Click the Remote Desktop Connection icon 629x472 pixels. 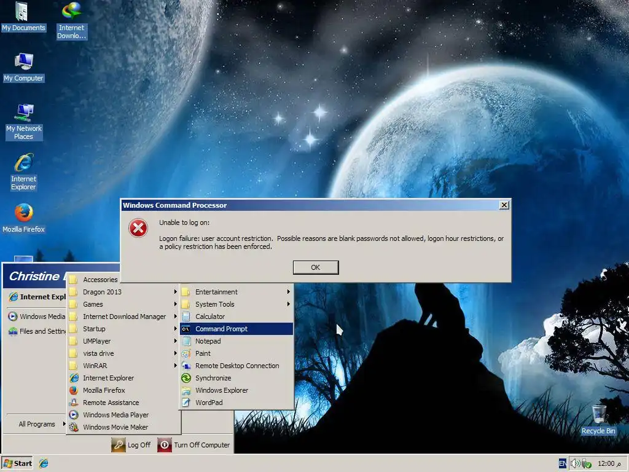pos(186,366)
